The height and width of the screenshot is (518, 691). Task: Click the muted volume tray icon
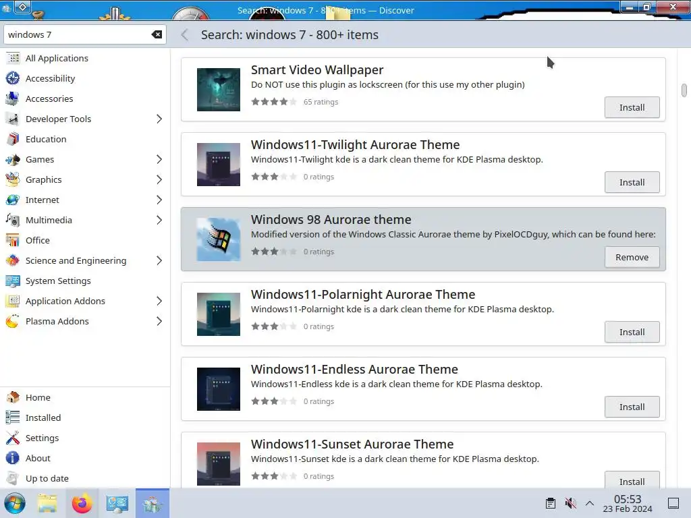click(x=571, y=503)
